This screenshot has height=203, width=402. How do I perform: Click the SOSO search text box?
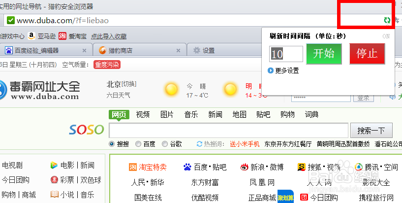[228, 131]
